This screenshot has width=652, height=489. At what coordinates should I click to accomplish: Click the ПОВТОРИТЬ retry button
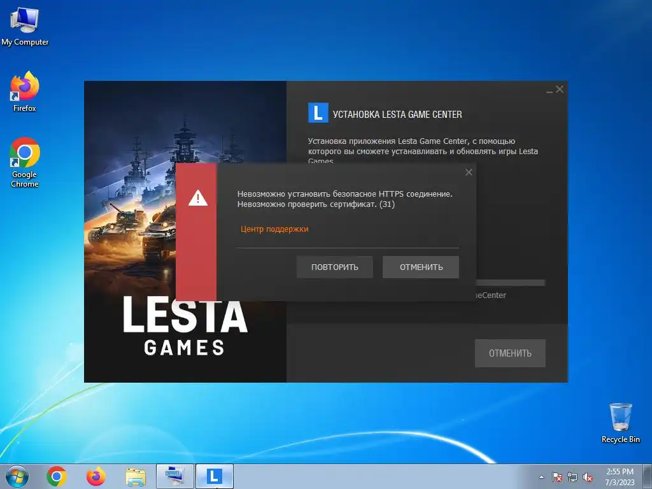tap(335, 267)
